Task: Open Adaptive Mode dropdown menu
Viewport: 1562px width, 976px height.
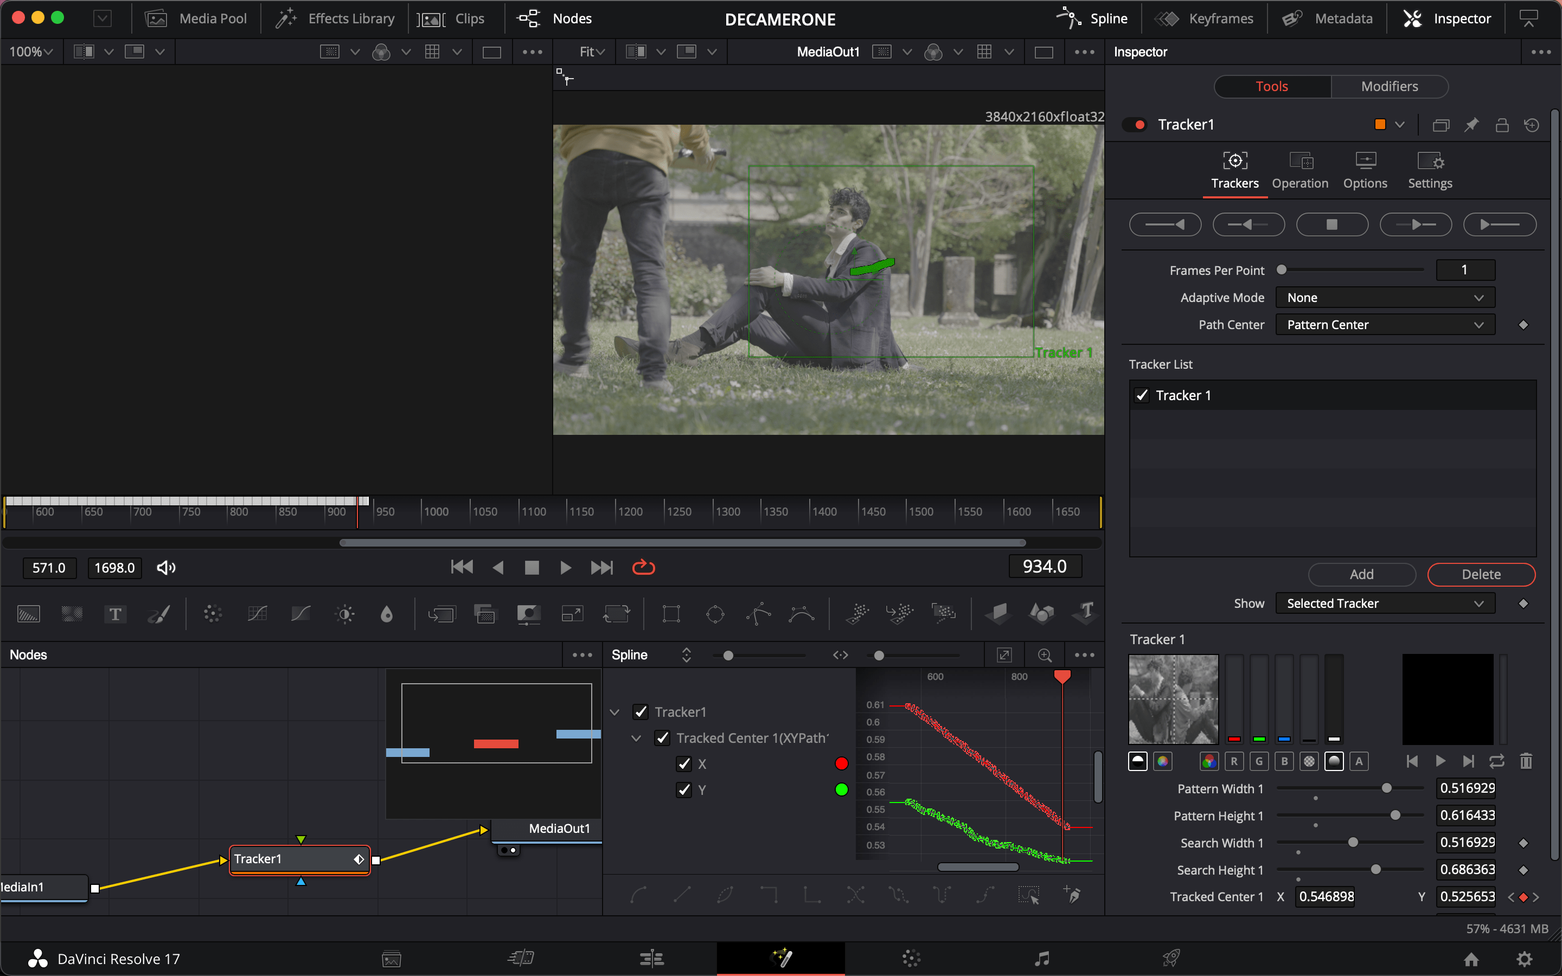Action: 1383,297
